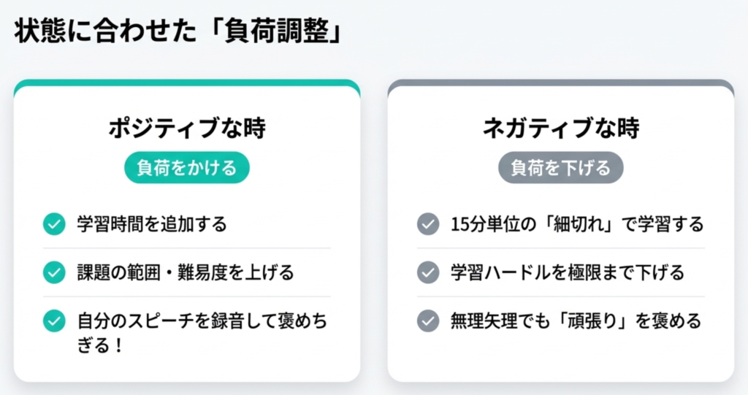Select the ポジティブな時 card heading
This screenshot has height=395, width=748.
[186, 129]
